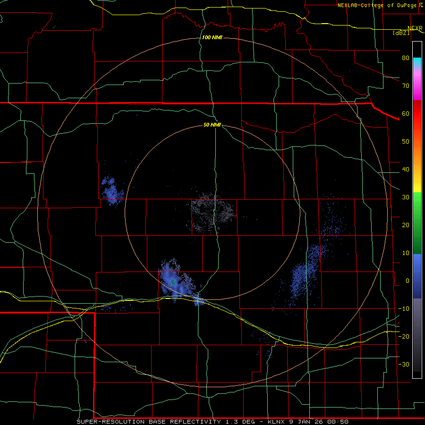Select the 10 value on the dBZ scale
The width and height of the screenshot is (425, 425).
point(406,253)
